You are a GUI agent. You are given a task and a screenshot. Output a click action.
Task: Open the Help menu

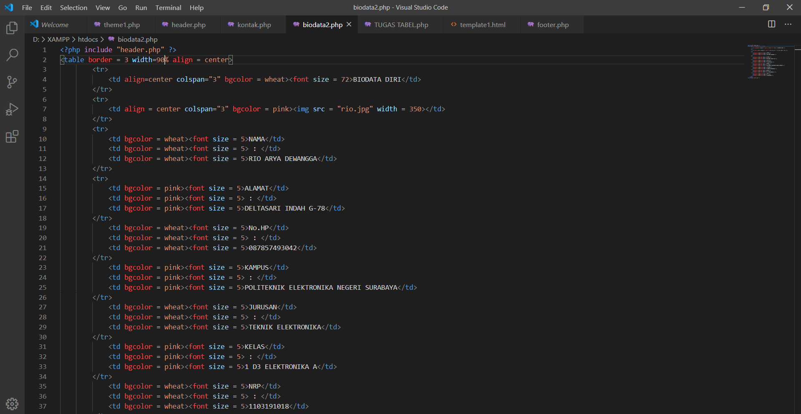(x=196, y=8)
